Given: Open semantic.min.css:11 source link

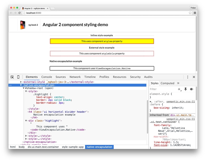Looking at the screenshot, I should point(180,102).
